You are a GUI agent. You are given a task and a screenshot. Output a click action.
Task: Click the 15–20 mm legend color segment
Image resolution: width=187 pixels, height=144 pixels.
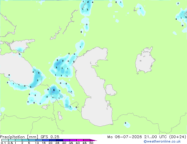[x=46, y=140]
